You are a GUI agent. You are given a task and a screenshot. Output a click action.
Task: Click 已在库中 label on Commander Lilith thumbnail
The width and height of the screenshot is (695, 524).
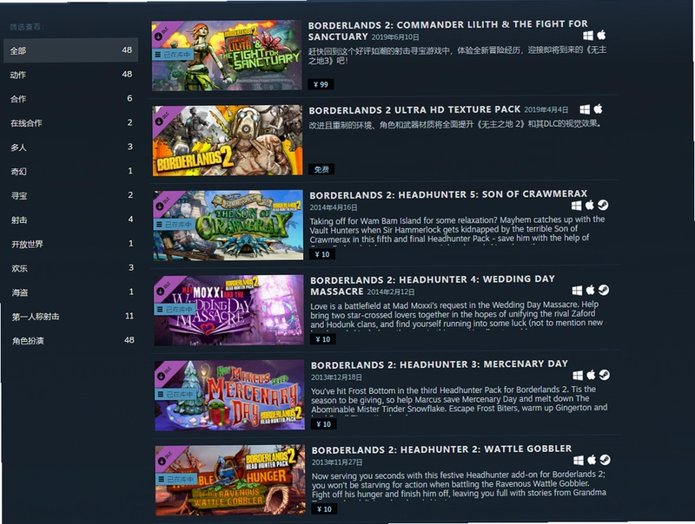click(172, 55)
